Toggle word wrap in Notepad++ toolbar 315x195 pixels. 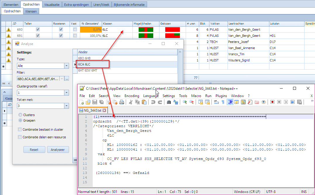coord(216,102)
